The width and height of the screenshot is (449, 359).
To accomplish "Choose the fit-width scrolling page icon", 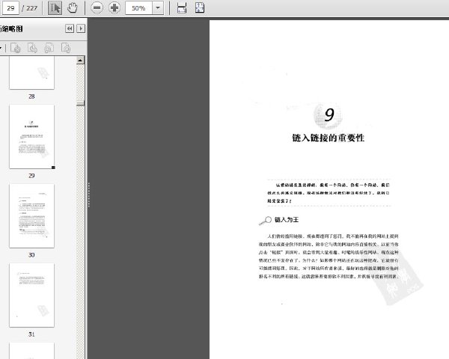I will [x=182, y=8].
